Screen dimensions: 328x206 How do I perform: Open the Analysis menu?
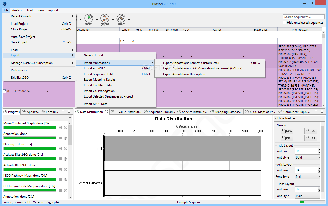point(17,10)
